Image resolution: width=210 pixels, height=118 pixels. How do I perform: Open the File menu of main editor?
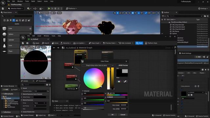(x=9, y=1)
